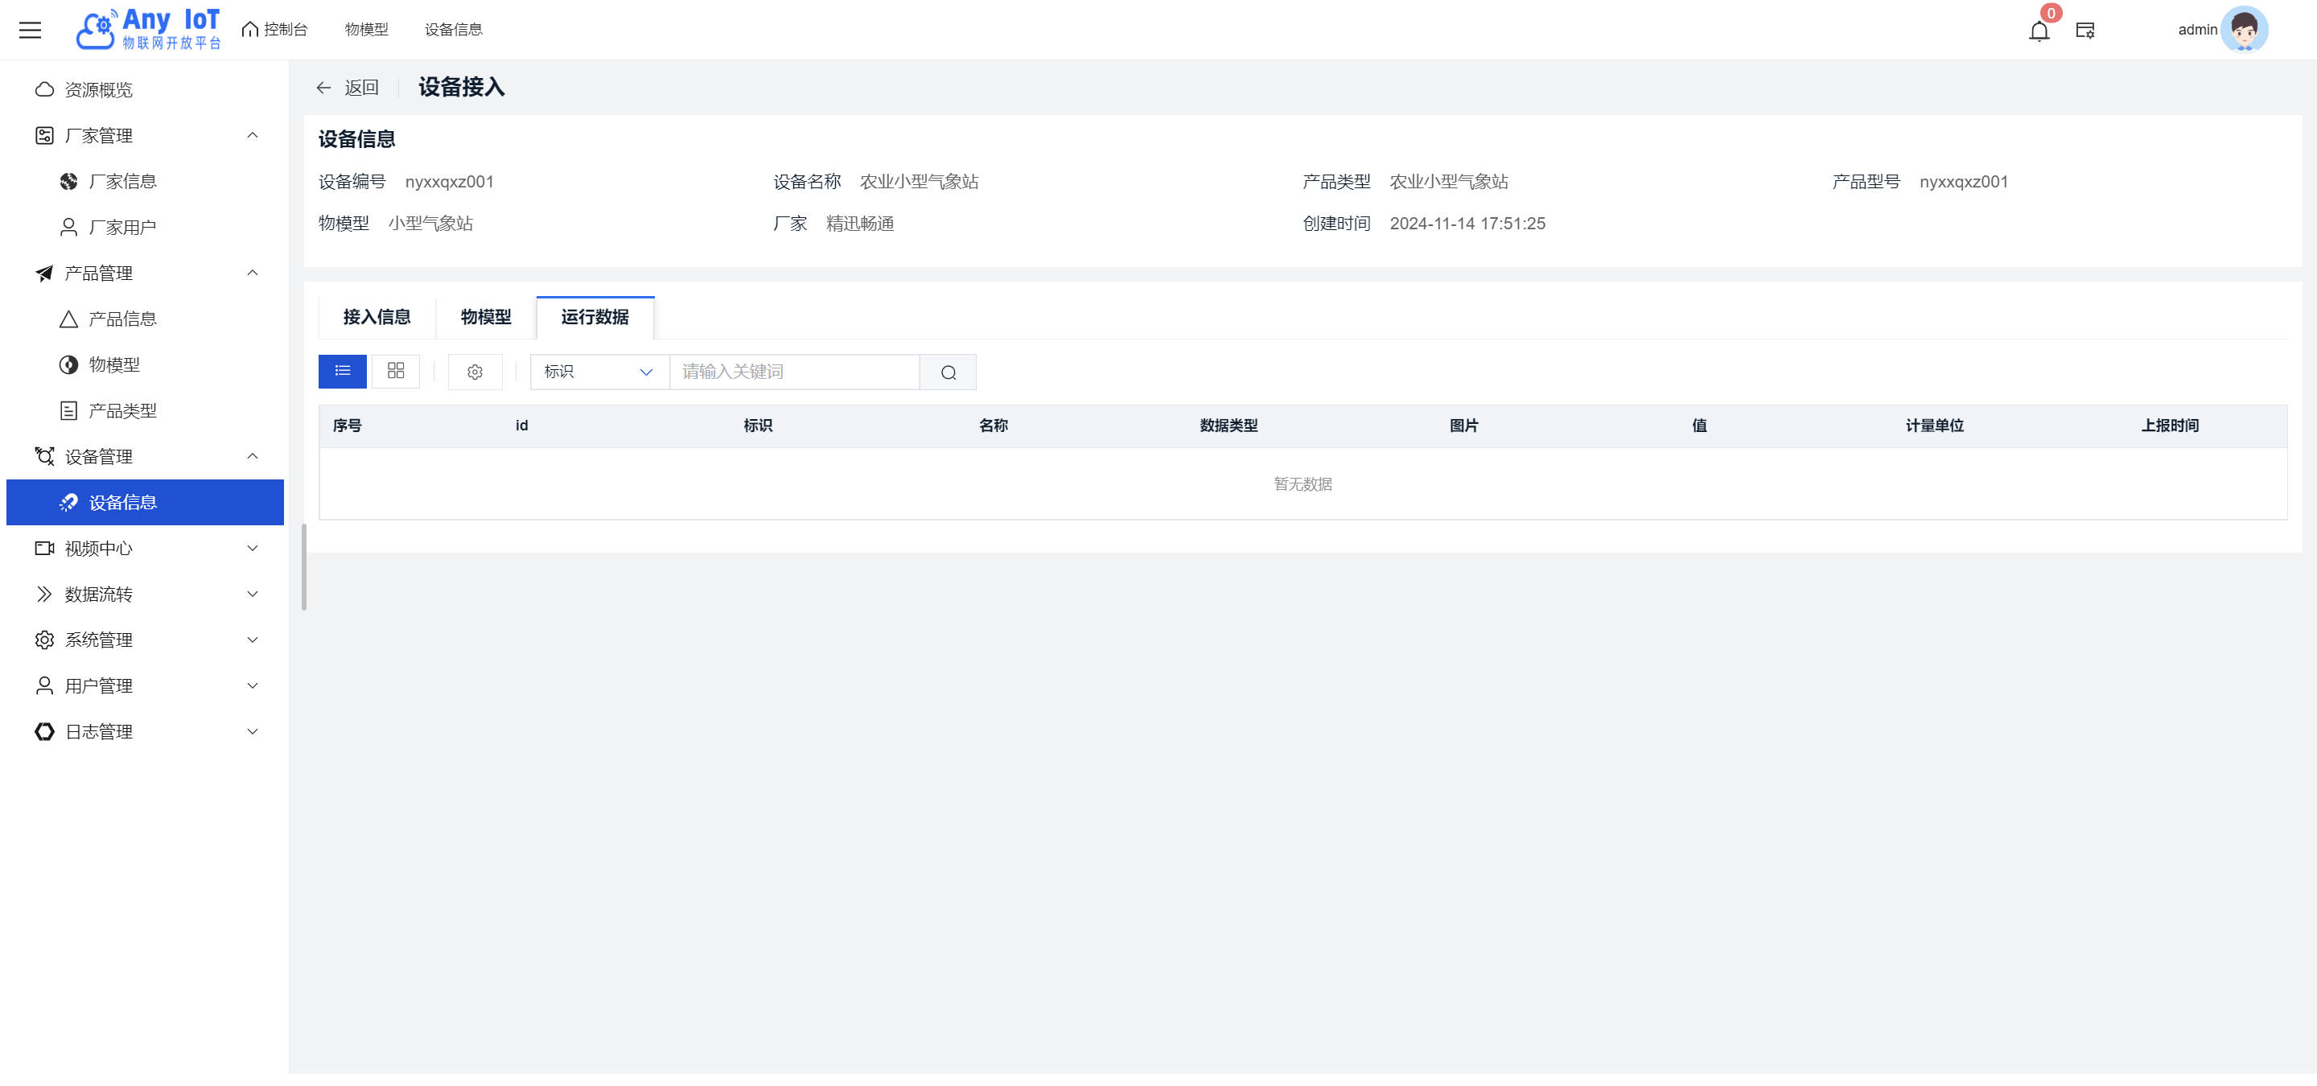
Task: Select the 物模型 tab
Action: 486,316
